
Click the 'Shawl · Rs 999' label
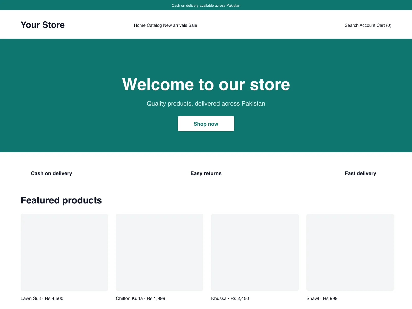pos(322,298)
